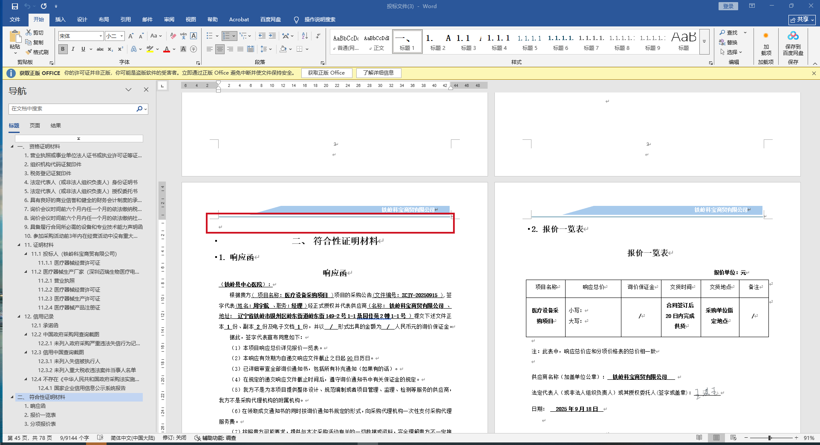Apply the yellow text highlight color
820x445 pixels.
[x=150, y=49]
